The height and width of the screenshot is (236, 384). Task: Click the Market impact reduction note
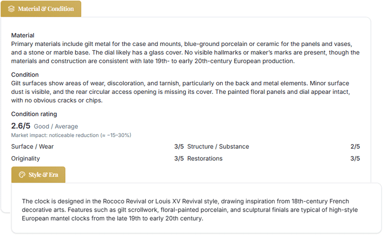(71, 135)
